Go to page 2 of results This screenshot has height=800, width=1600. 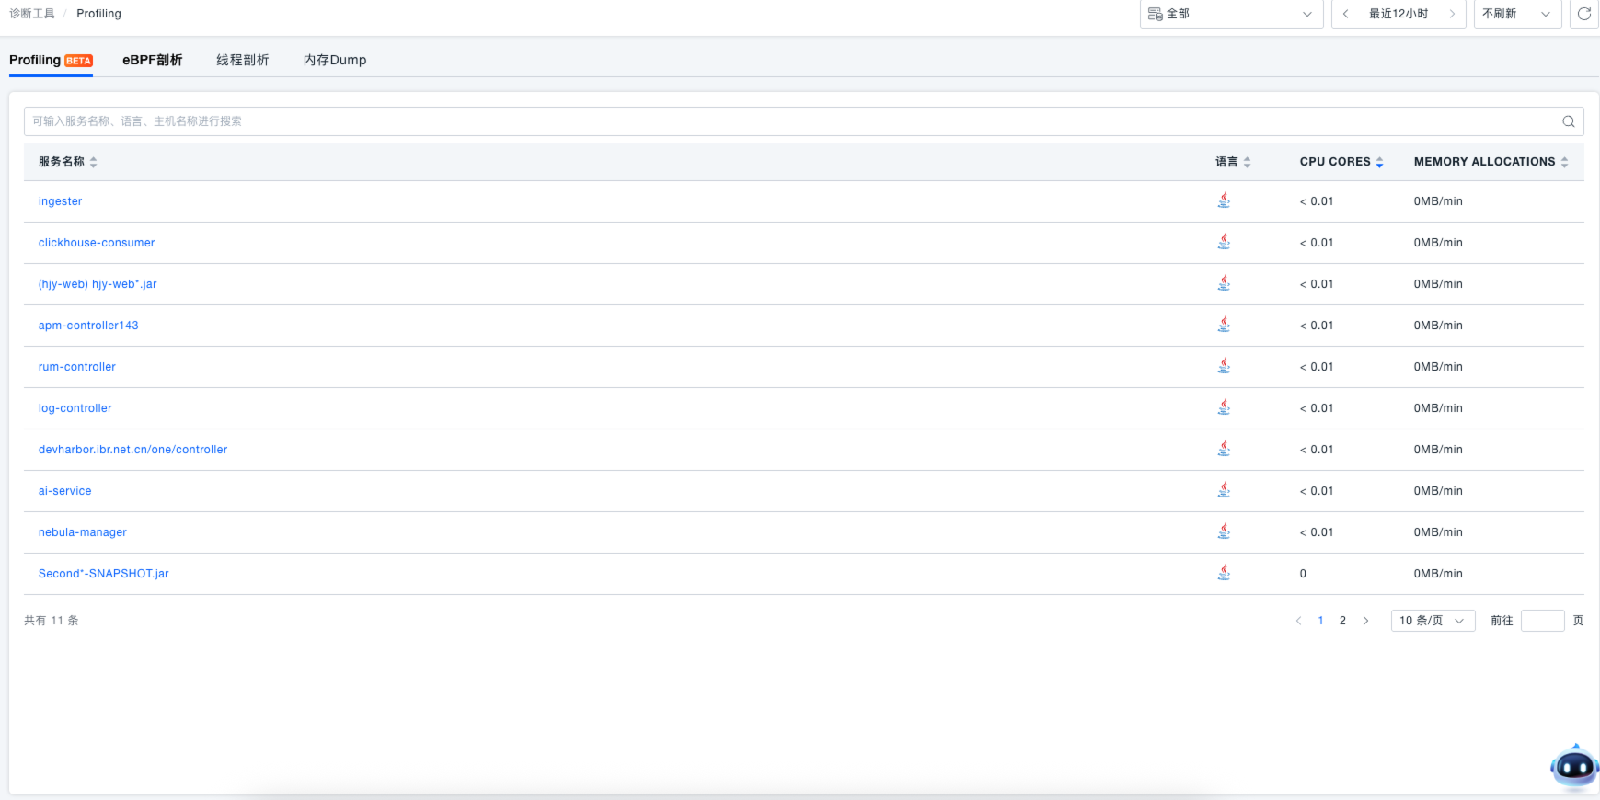click(x=1342, y=621)
